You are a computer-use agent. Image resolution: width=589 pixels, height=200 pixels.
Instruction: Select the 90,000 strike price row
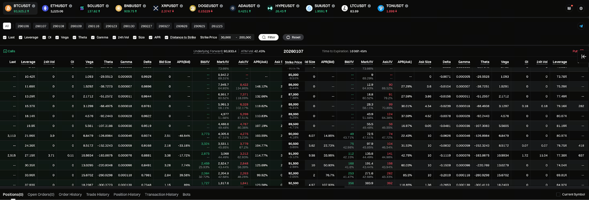pyautogui.click(x=293, y=135)
